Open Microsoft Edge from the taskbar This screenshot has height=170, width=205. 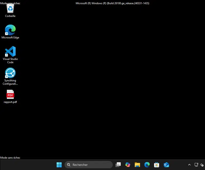coord(147,165)
